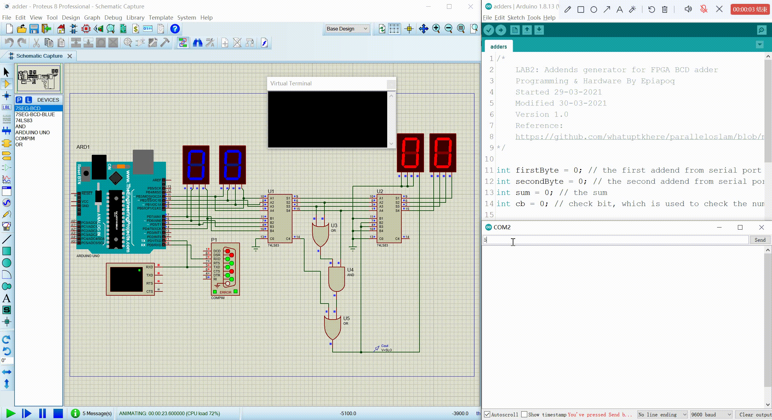Open the Base Design dropdown
The height and width of the screenshot is (420, 772).
(x=347, y=29)
